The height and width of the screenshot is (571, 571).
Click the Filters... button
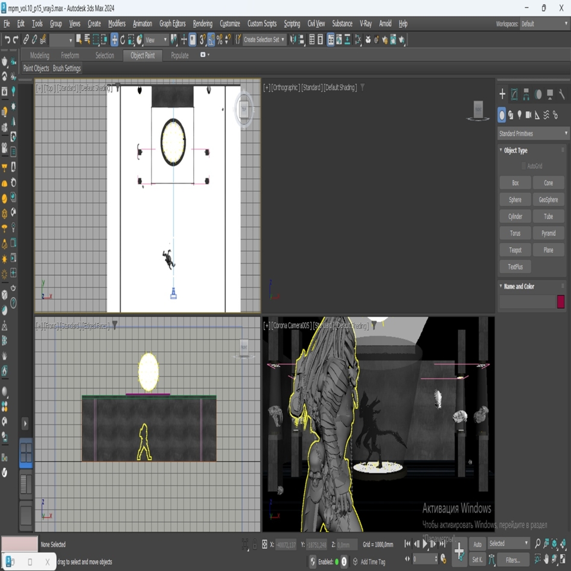(512, 560)
